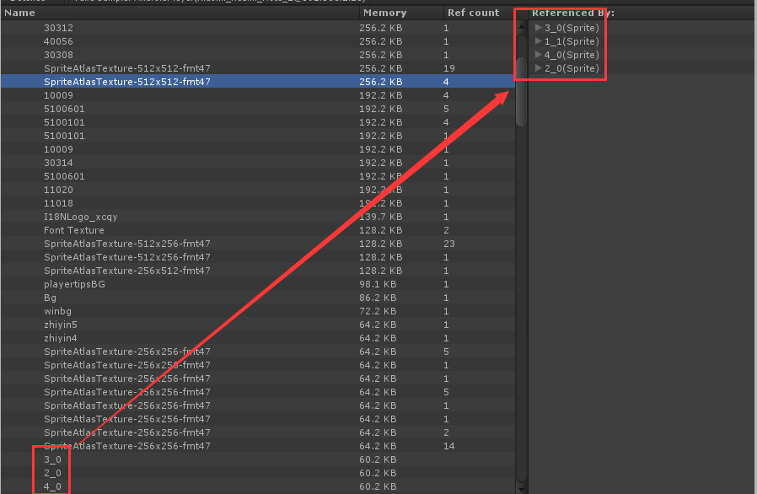Click the scroll down arrow of the list

click(522, 488)
